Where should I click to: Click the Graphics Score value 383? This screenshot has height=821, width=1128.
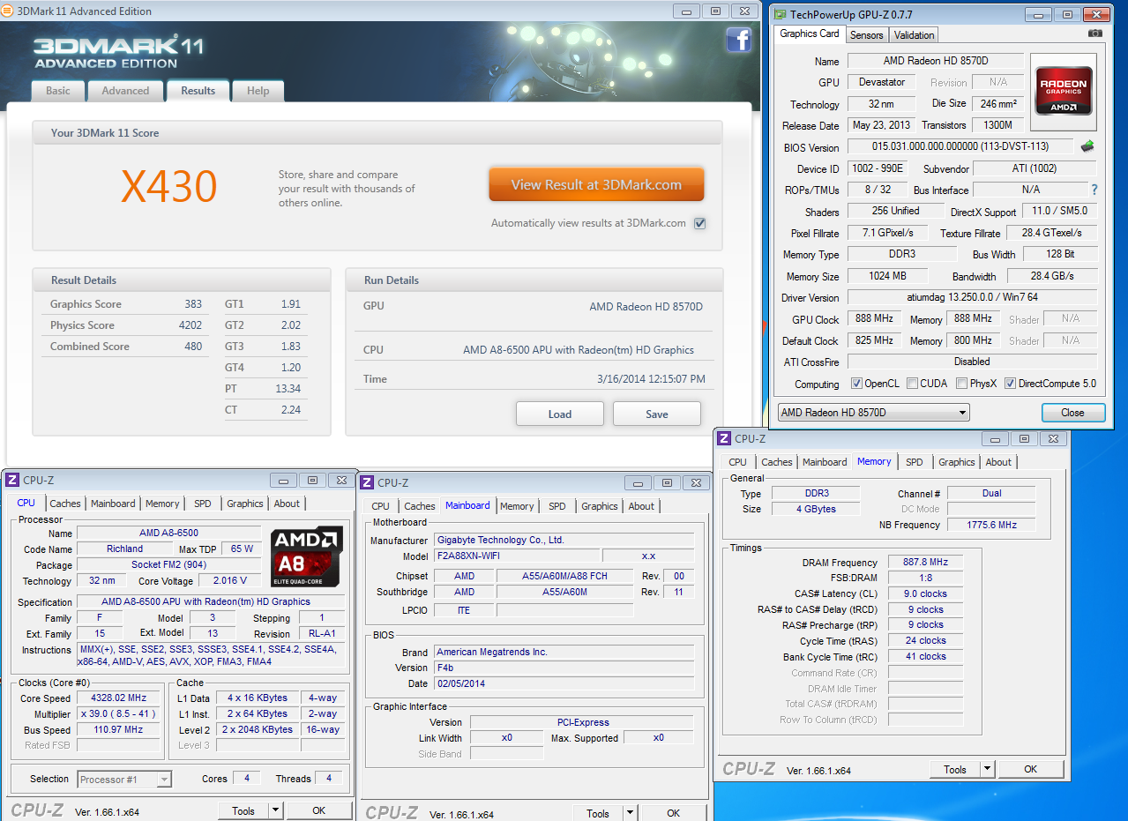tap(193, 304)
